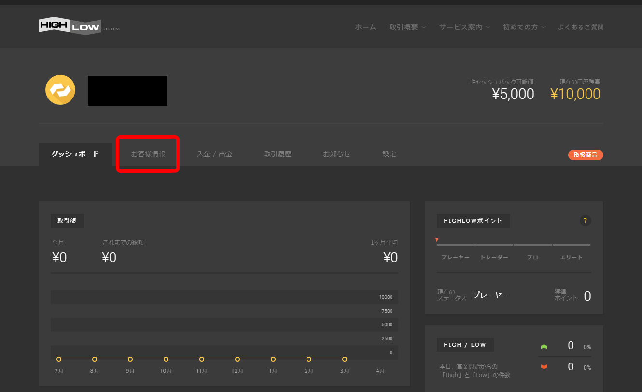The width and height of the screenshot is (642, 392).
Task: Switch to the お知らせ tab
Action: pos(337,154)
